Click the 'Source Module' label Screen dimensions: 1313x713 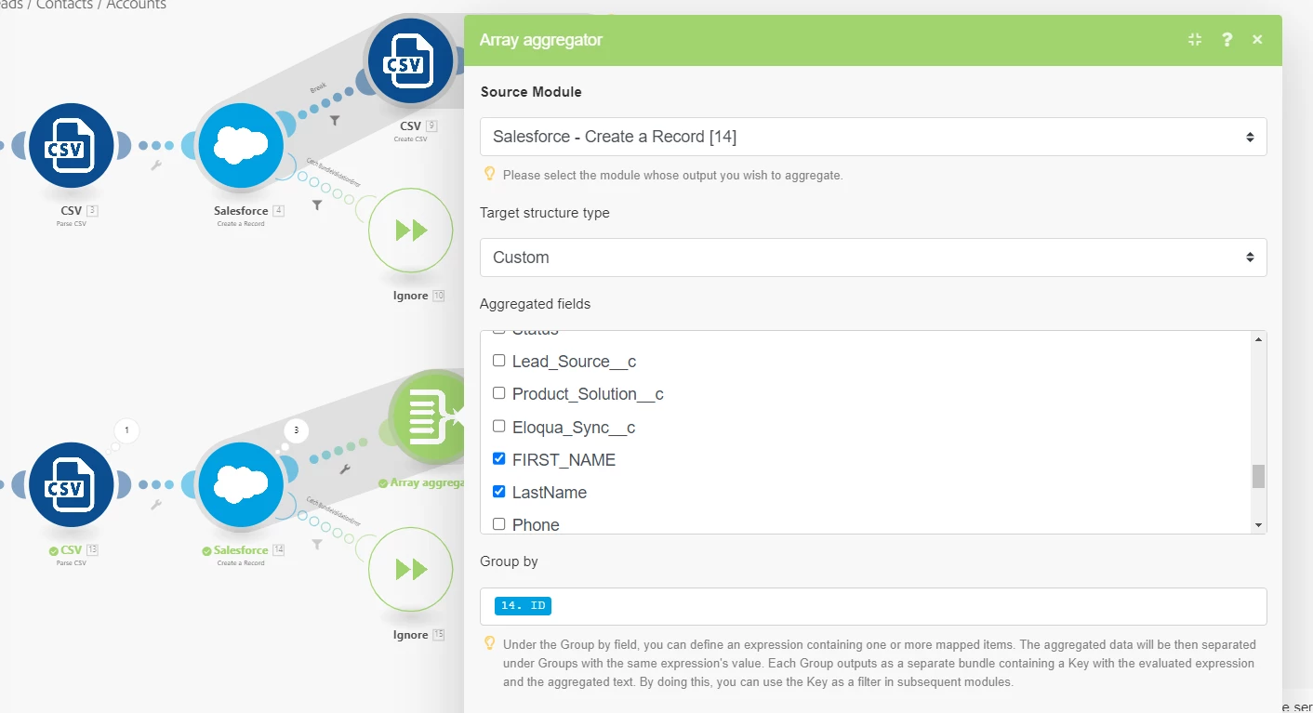point(531,91)
